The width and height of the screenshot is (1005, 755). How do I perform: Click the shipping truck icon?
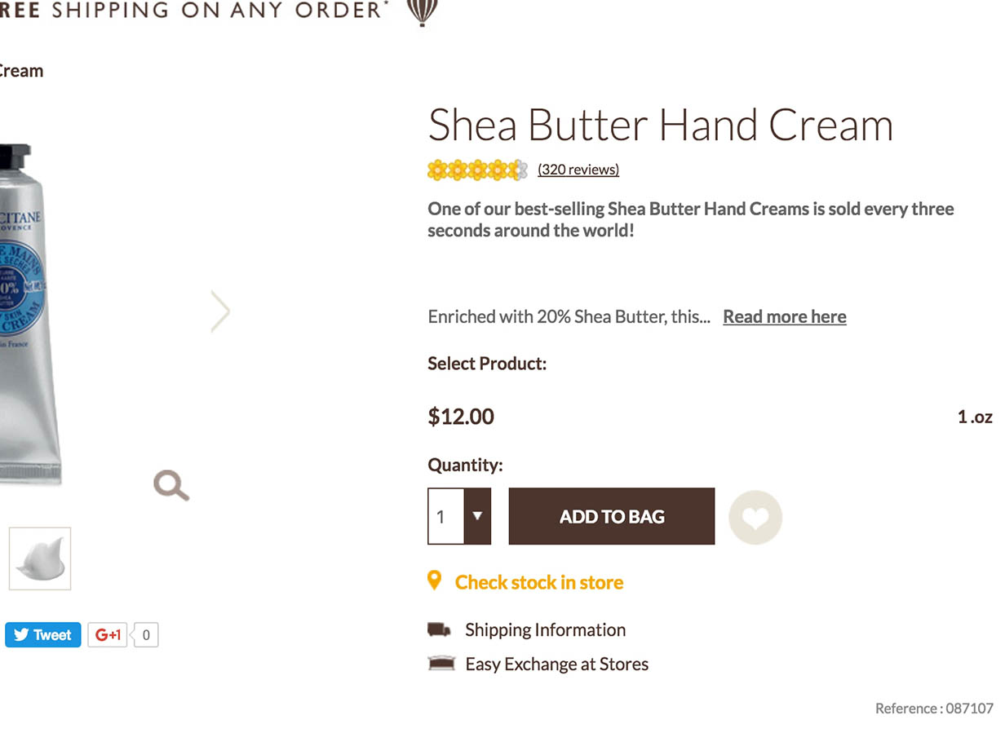[x=439, y=629]
